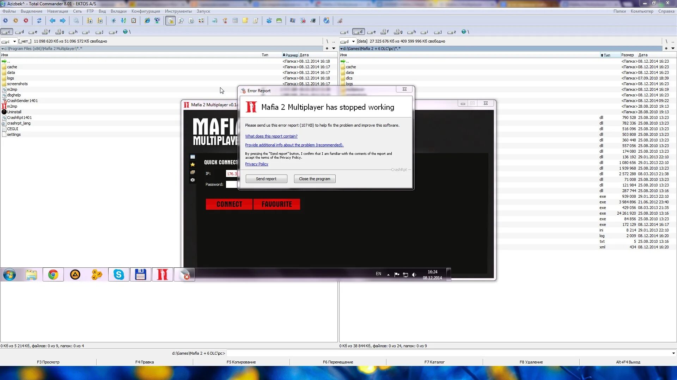Click the A-Z sort toolbar icon
677x380 pixels.
[123, 21]
